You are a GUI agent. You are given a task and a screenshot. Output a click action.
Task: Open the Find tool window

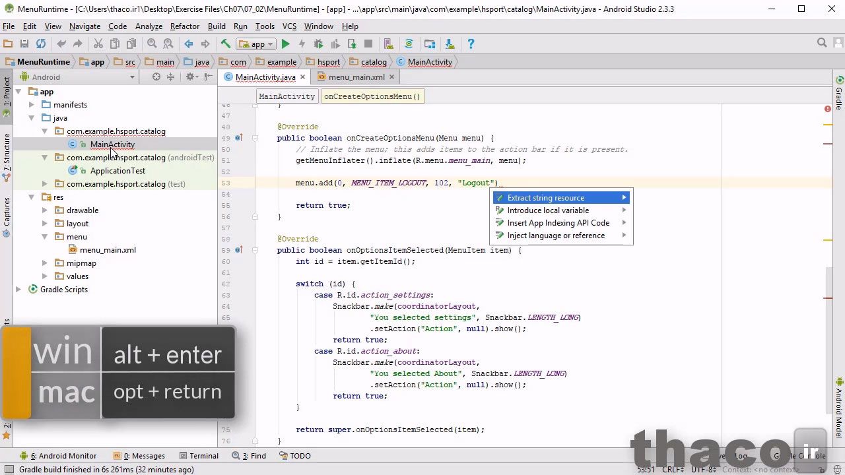pyautogui.click(x=250, y=456)
